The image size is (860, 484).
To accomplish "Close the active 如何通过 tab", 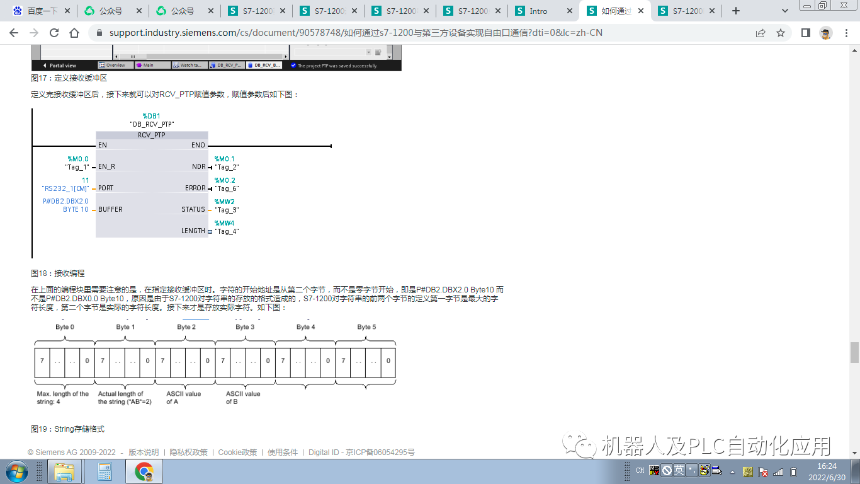I will pos(640,11).
